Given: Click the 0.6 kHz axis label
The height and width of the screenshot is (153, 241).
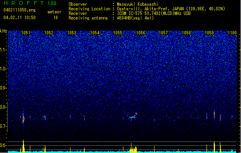Looking at the screenshot, I should (x=3, y=145).
